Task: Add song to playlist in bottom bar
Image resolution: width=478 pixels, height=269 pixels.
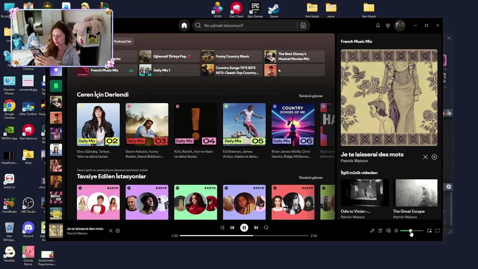Action: point(118,231)
